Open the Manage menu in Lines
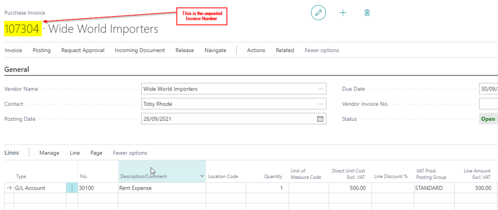This screenshot has height=210, width=498. click(x=49, y=153)
